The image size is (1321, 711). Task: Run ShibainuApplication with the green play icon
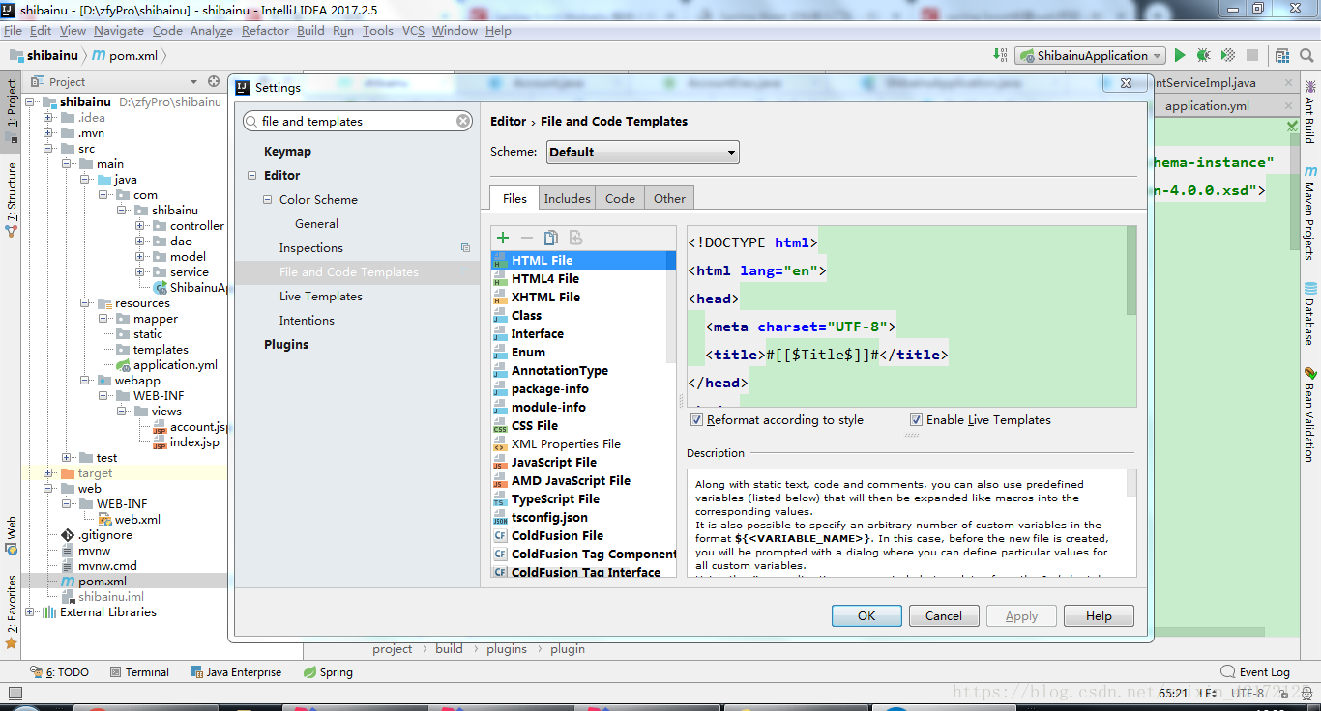click(x=1179, y=56)
